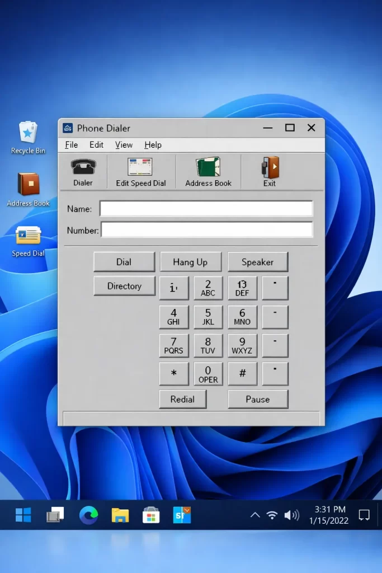Open volume speaker tray icon
Image resolution: width=382 pixels, height=573 pixels.
click(291, 515)
